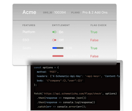
Task: Click the blue Seats usage bar
Action: click(x=58, y=48)
